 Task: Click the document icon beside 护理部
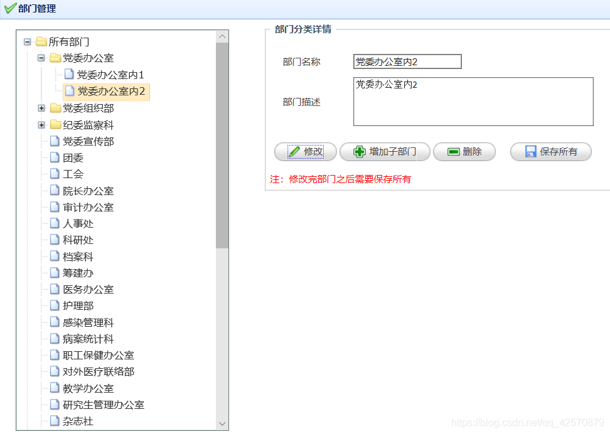point(55,305)
